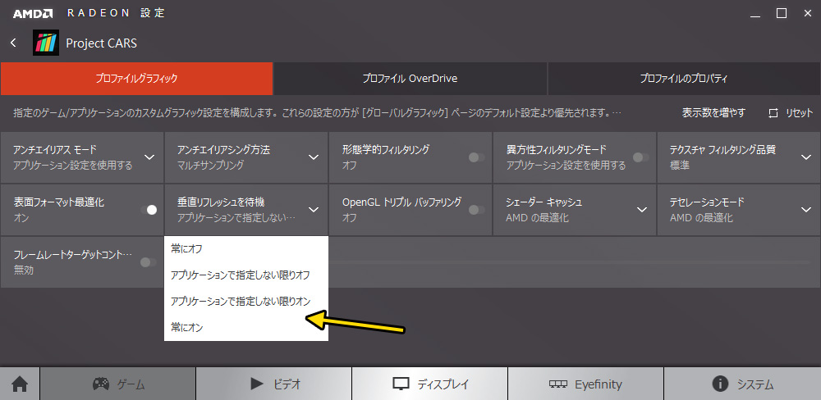Collapse 垂直リフレッシュを待機 dropdown
This screenshot has width=821, height=400.
pos(314,210)
